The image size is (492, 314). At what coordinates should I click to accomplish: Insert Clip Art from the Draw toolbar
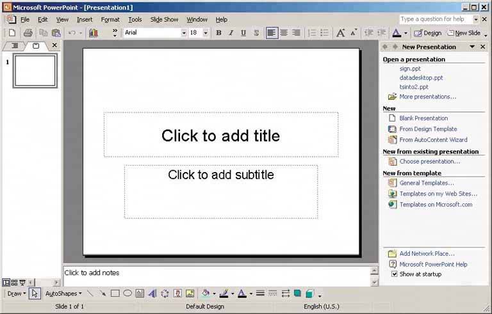click(177, 294)
